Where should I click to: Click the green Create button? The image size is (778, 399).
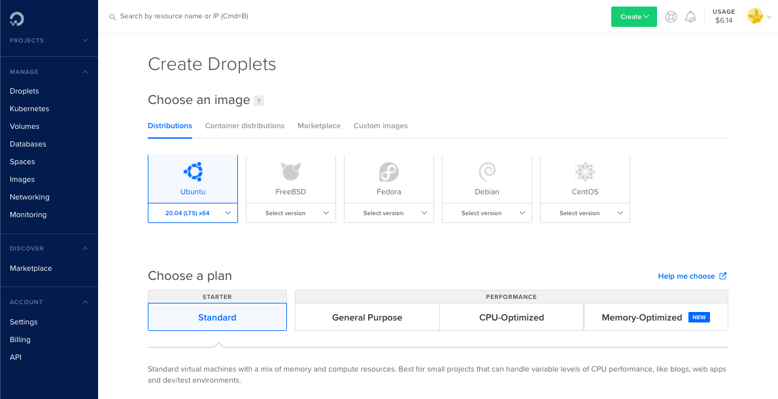click(633, 16)
